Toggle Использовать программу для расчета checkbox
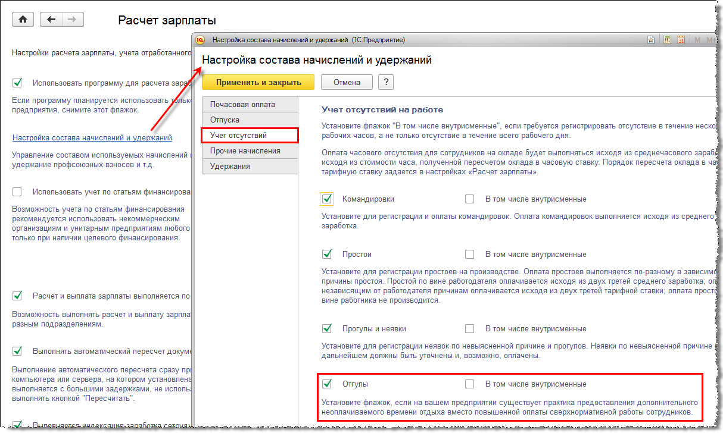Image resolution: width=723 pixels, height=433 pixels. [17, 83]
